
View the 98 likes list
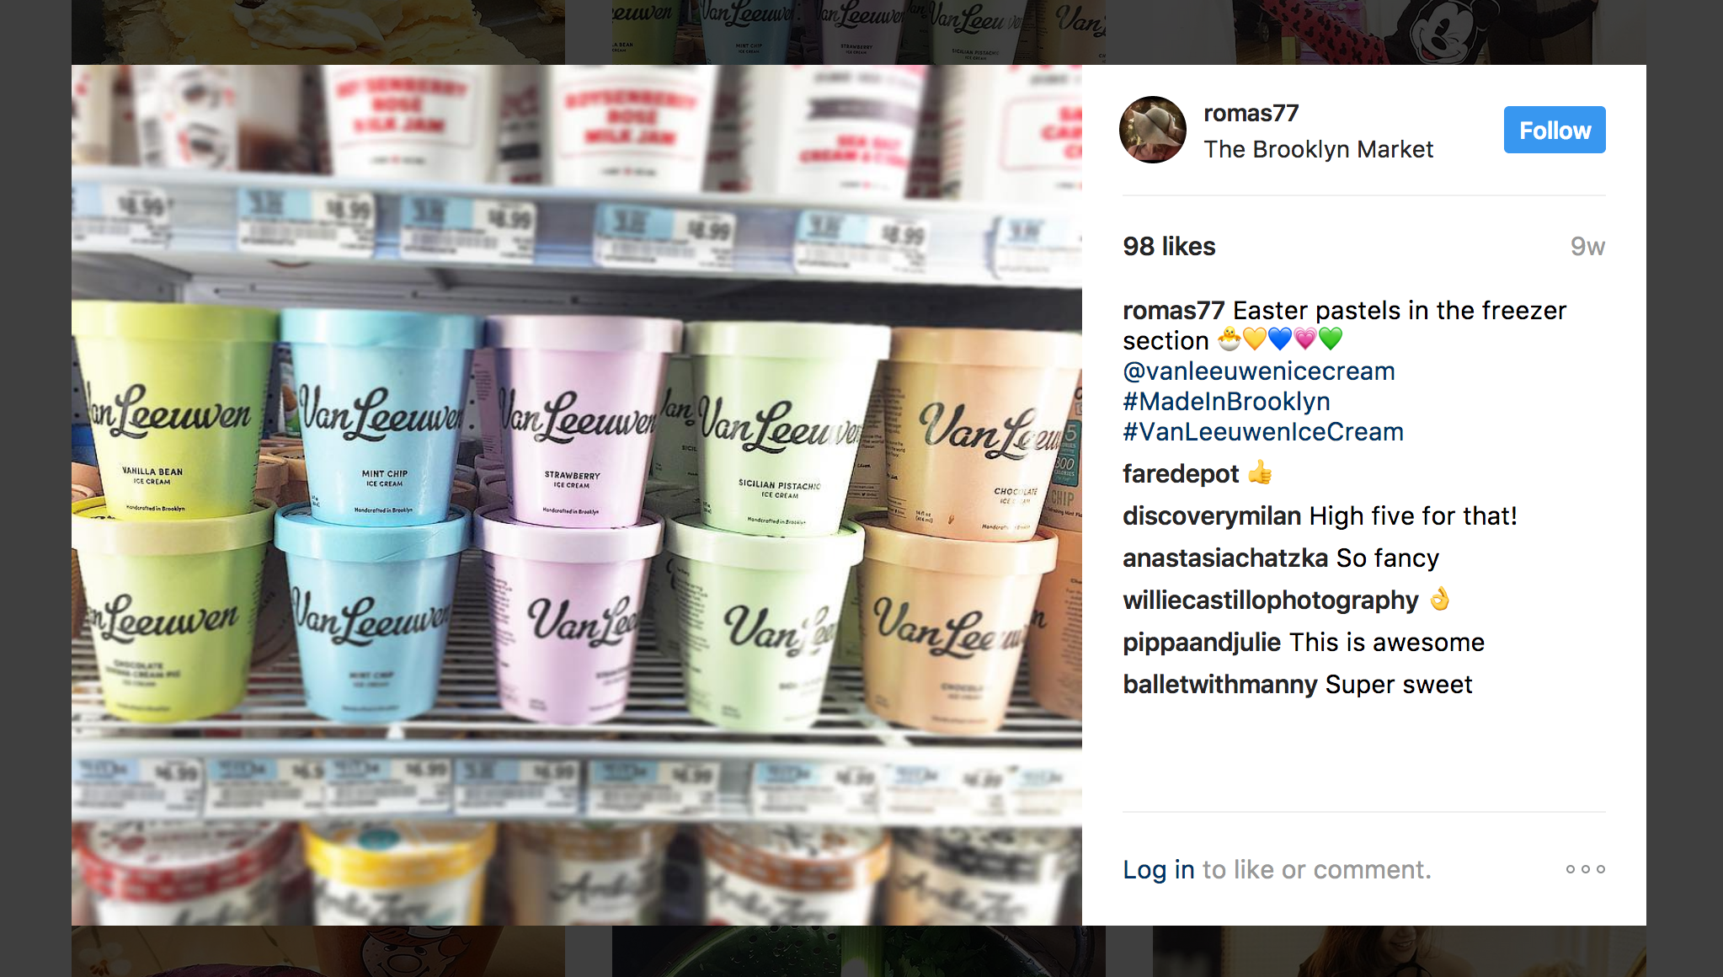1169,246
